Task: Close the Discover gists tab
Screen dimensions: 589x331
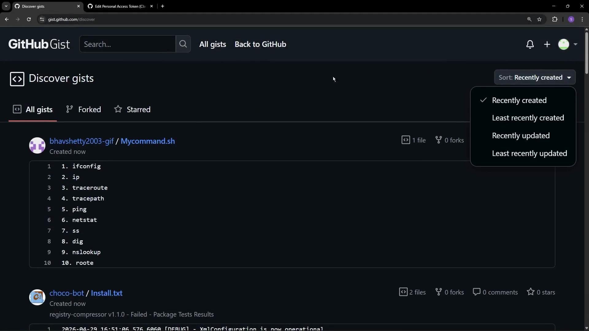Action: tap(79, 6)
